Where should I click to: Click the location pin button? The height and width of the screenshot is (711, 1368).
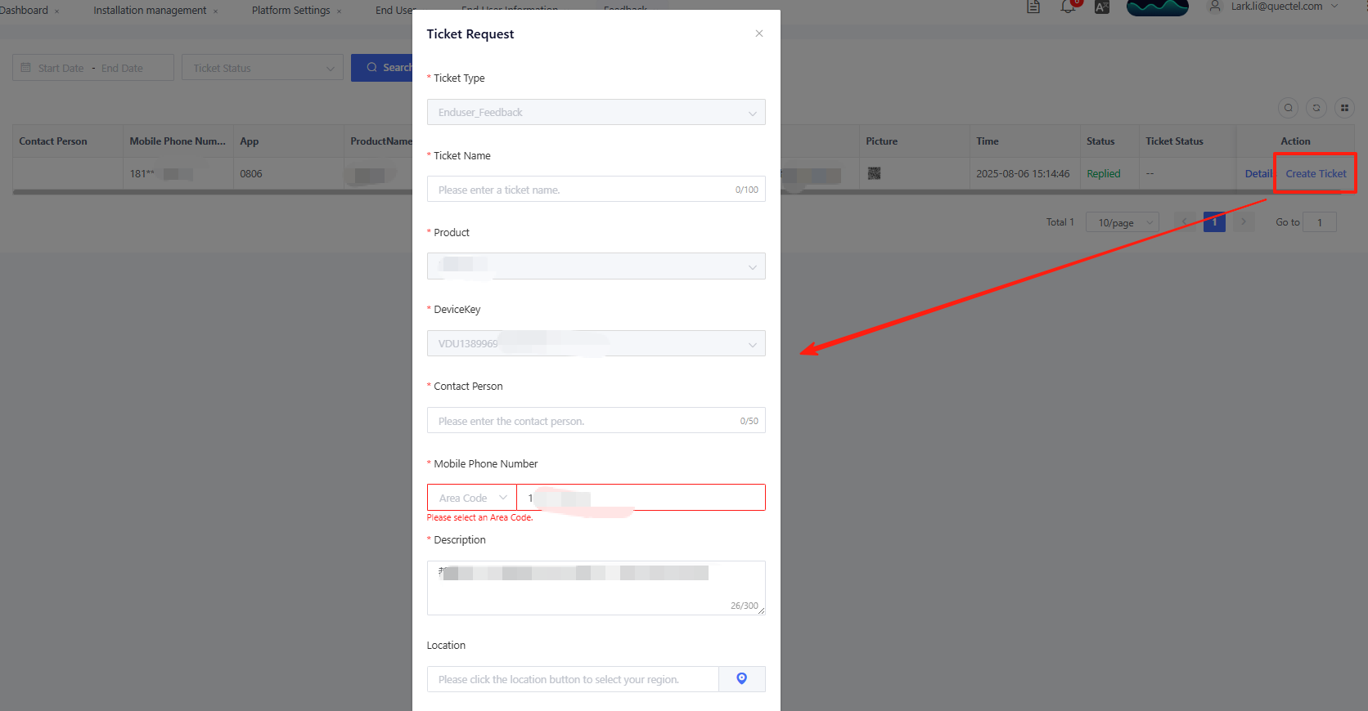(x=741, y=679)
